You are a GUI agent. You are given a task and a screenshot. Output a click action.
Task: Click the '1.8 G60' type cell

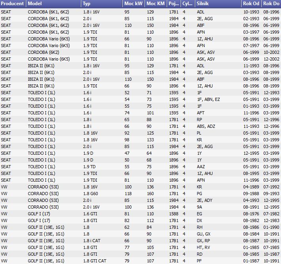tap(91, 194)
